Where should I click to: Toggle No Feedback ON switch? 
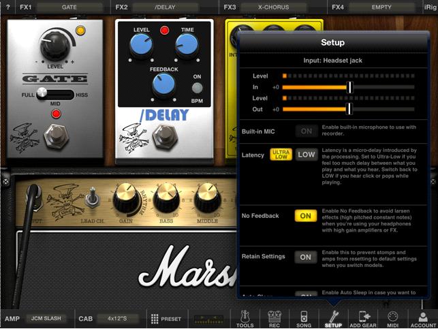pos(306,216)
